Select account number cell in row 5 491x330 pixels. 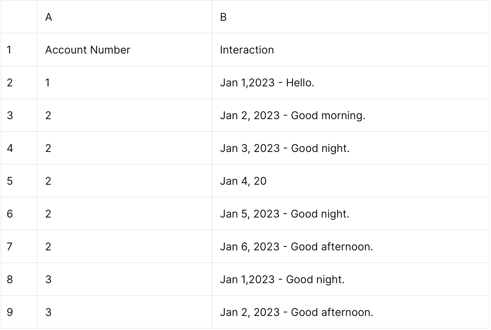pyautogui.click(x=124, y=181)
